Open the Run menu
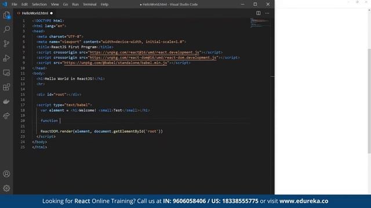The image size is (371, 208). 75,4
